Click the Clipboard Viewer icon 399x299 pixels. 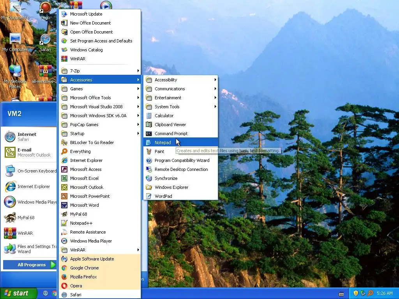(x=149, y=125)
